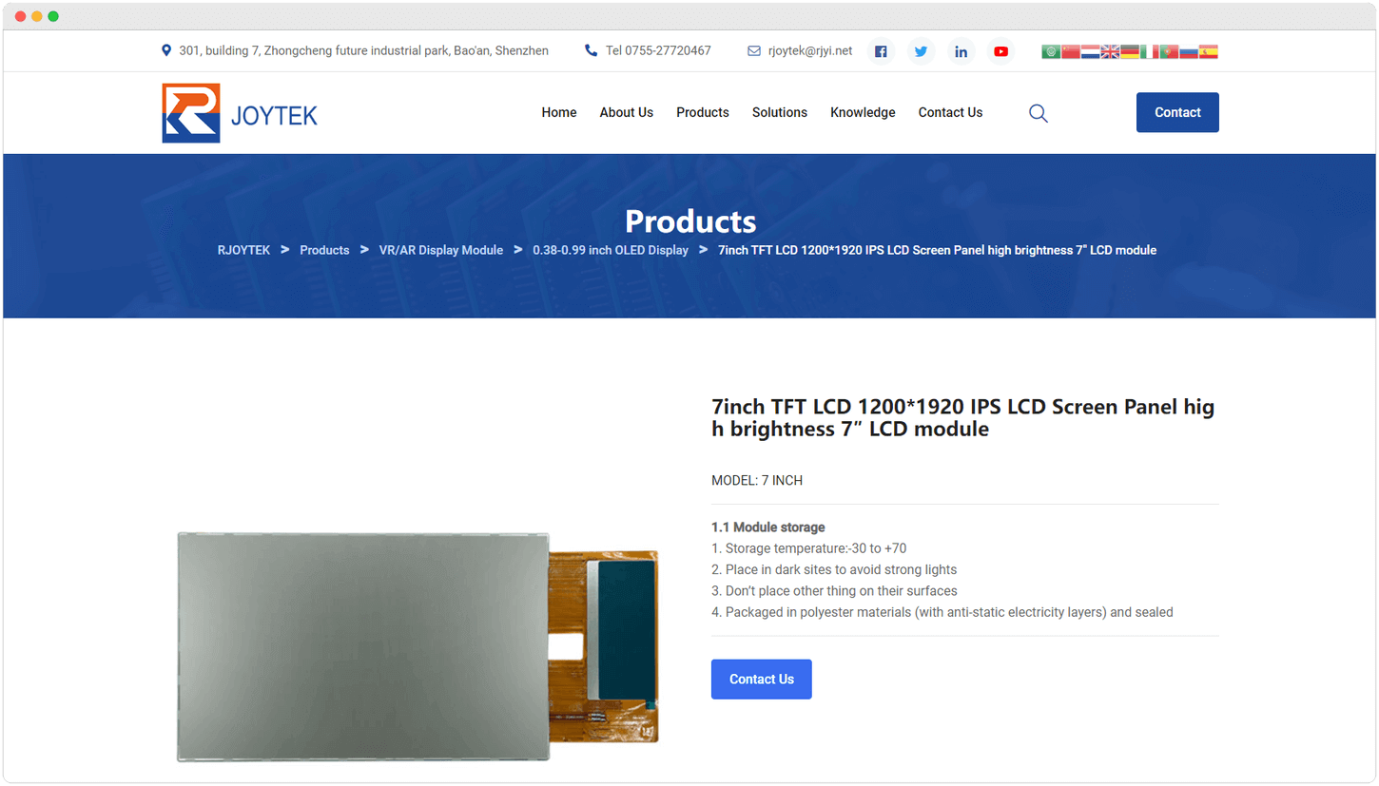Image resolution: width=1379 pixels, height=786 pixels.
Task: Click the blue Contact button in header
Action: tap(1177, 112)
